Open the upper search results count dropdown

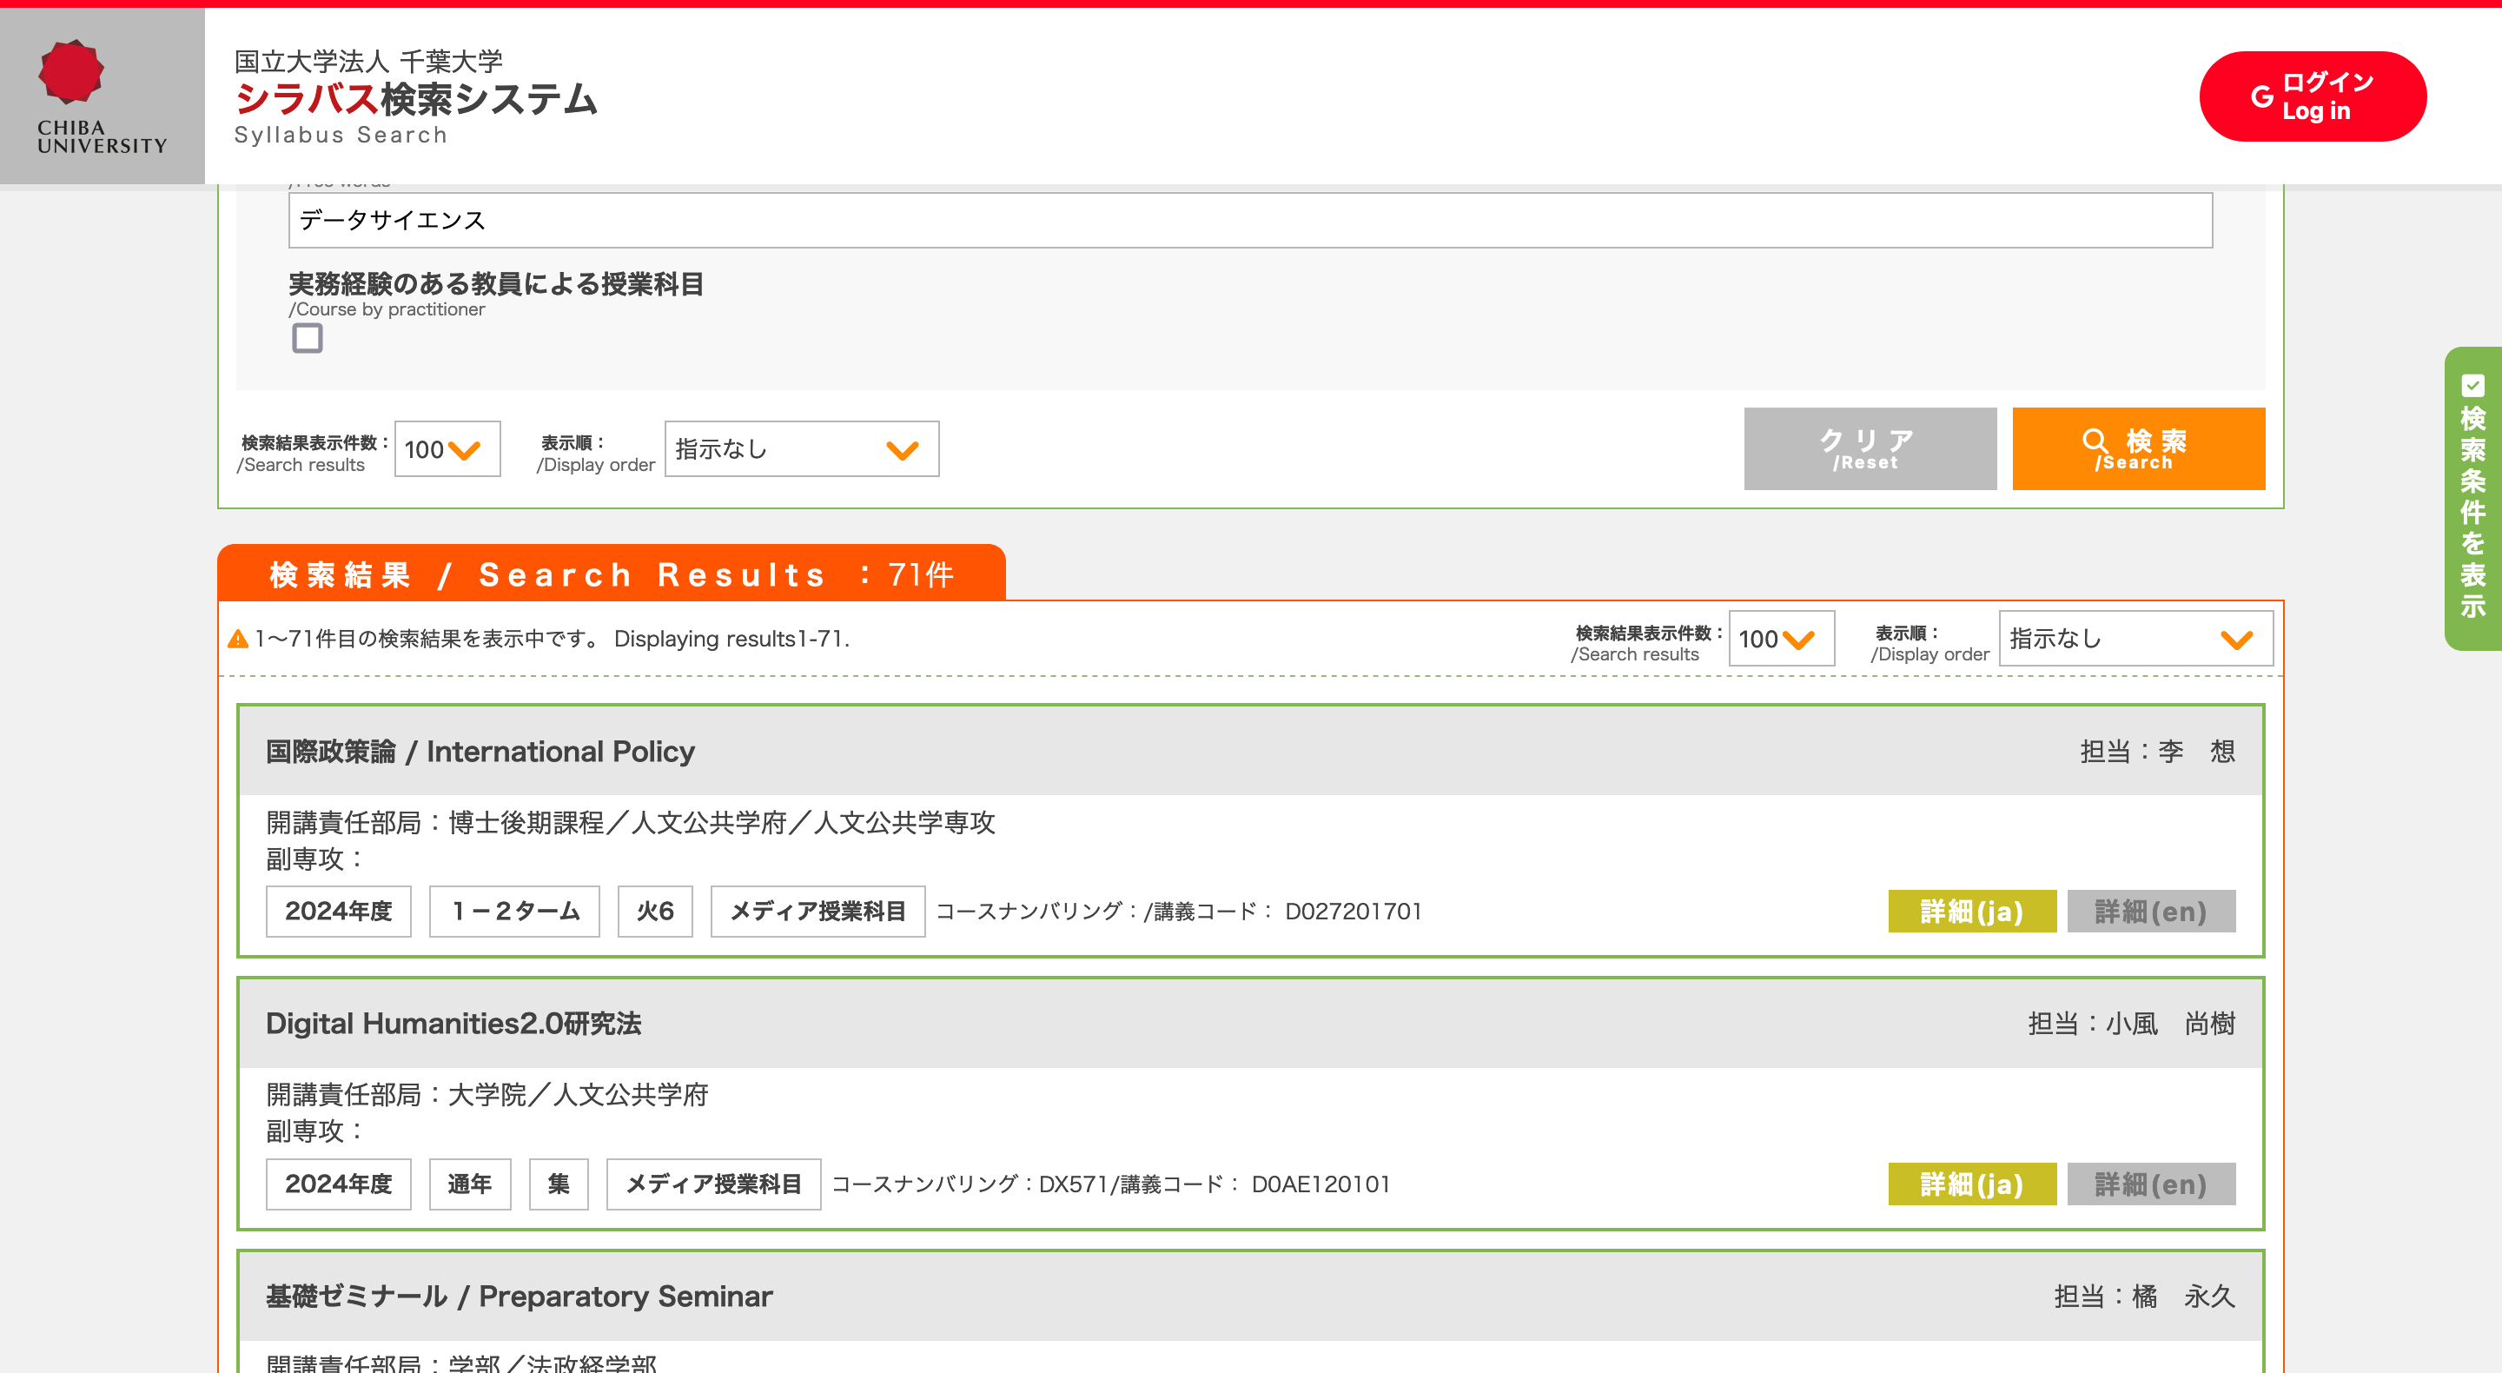tap(447, 449)
